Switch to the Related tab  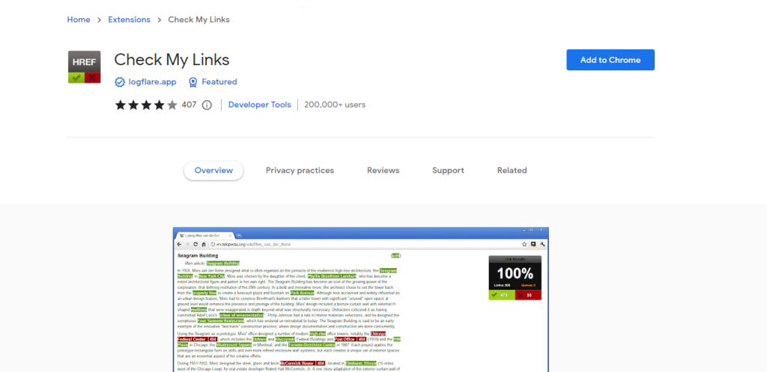click(x=512, y=171)
